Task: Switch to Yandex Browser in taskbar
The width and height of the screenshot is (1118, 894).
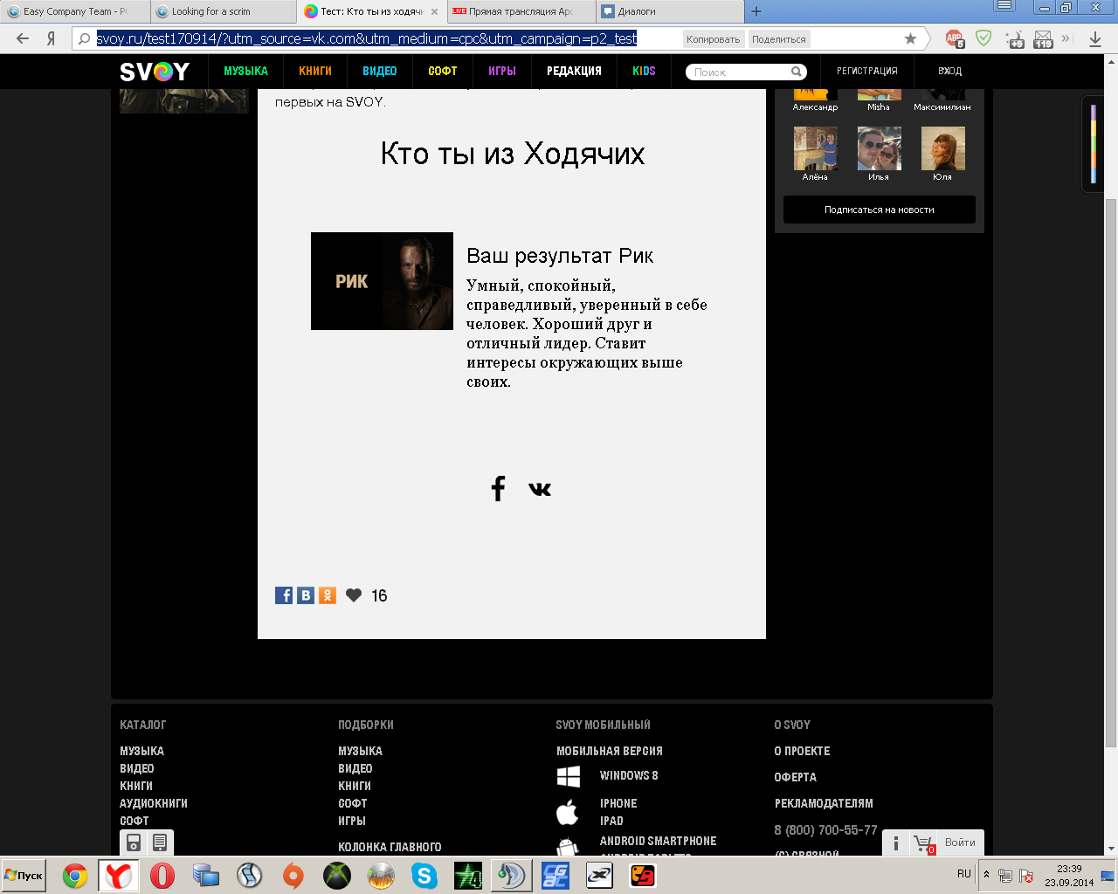Action: point(118,876)
